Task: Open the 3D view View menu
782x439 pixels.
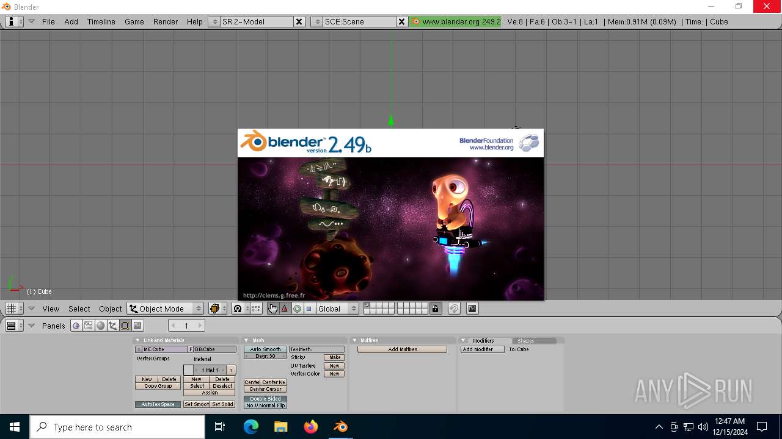Action: (51, 309)
